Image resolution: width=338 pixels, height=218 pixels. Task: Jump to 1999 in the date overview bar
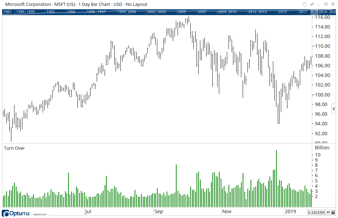[x=122, y=12]
